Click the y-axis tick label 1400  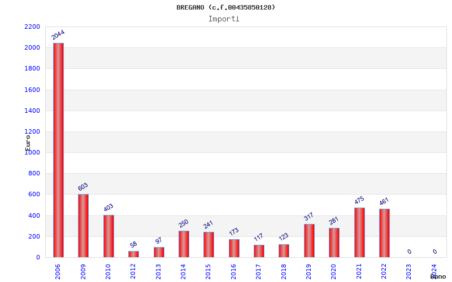32,111
